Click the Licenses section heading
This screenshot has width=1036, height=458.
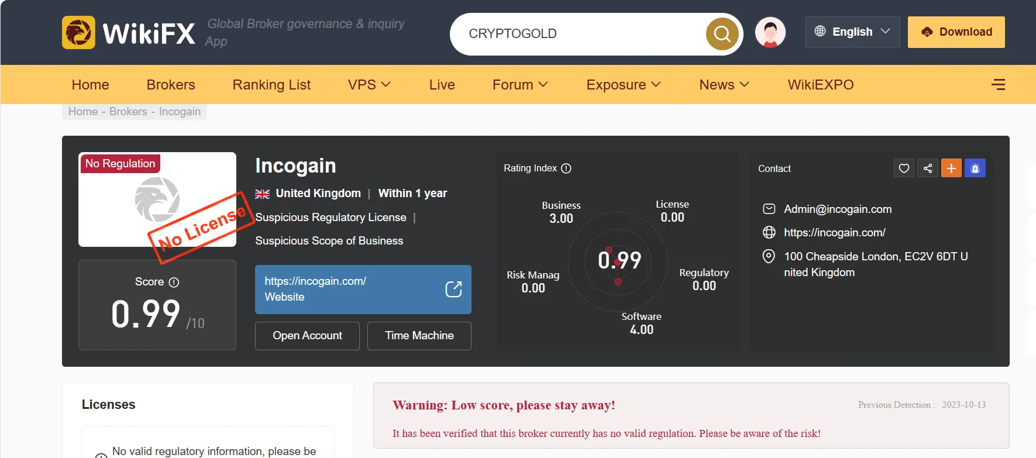(109, 405)
